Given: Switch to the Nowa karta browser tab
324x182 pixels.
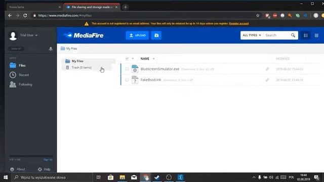Looking at the screenshot, I should click(x=34, y=7).
